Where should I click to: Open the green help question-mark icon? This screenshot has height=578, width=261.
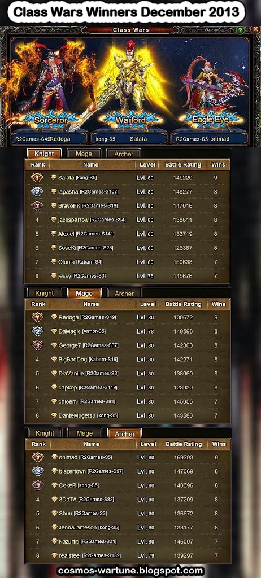240,30
